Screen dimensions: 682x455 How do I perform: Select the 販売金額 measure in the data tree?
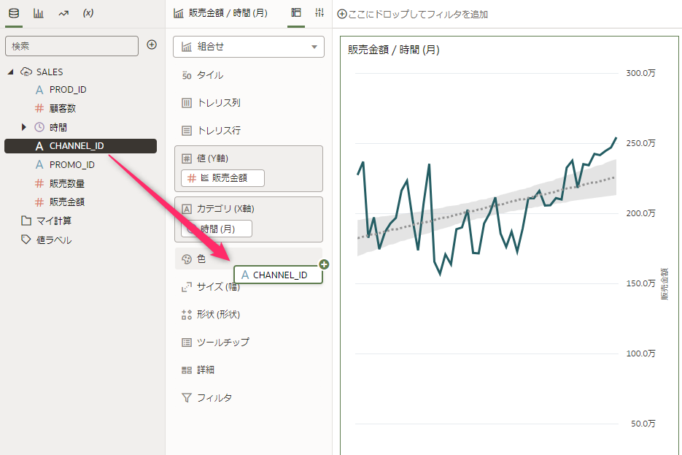pyautogui.click(x=66, y=202)
